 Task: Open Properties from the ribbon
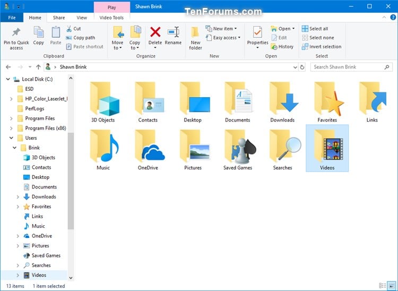257,37
